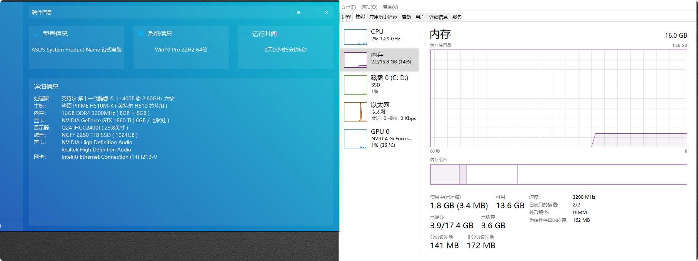This screenshot has height=261, width=698.
Task: Click the 详细信息 section heading in hardware window
Action: (x=46, y=86)
